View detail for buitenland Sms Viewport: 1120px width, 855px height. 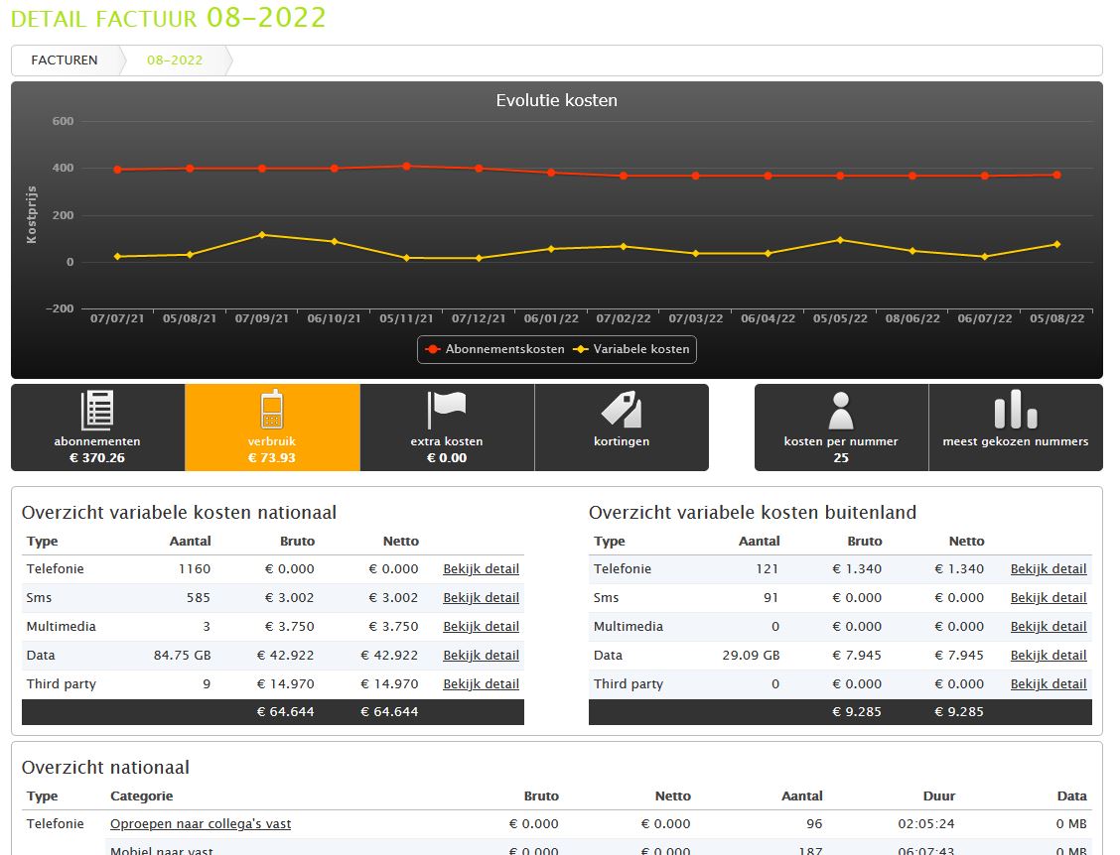(x=1049, y=597)
